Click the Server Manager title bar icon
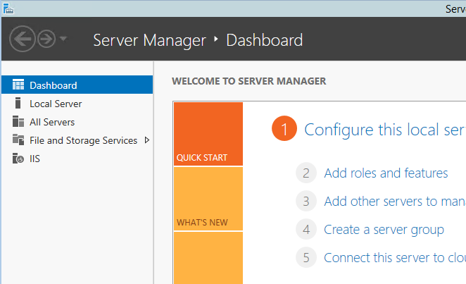The width and height of the screenshot is (466, 284). point(8,8)
